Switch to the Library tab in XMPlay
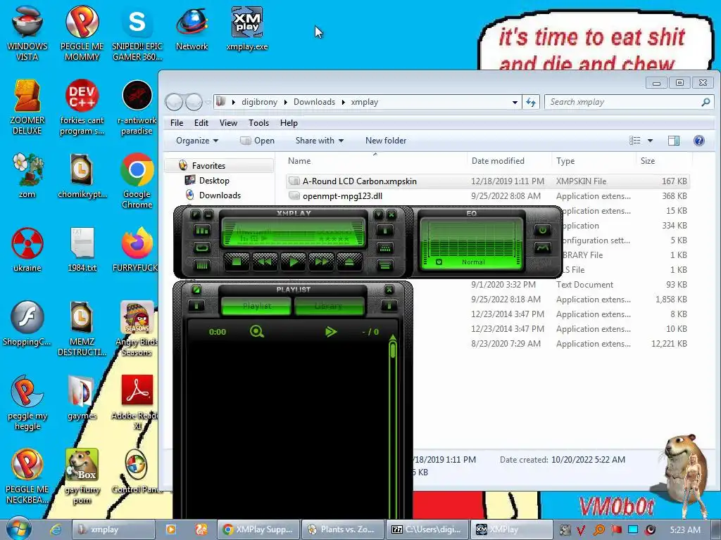 click(328, 306)
